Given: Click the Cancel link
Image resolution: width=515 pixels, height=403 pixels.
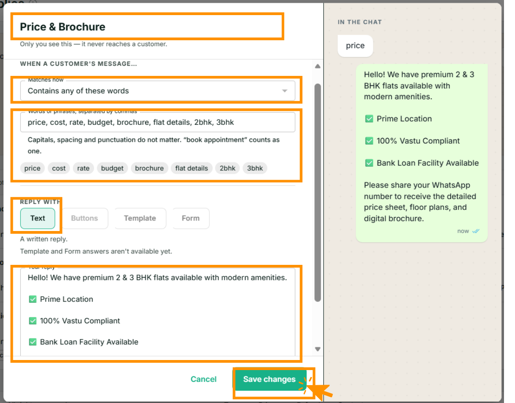Looking at the screenshot, I should [203, 379].
